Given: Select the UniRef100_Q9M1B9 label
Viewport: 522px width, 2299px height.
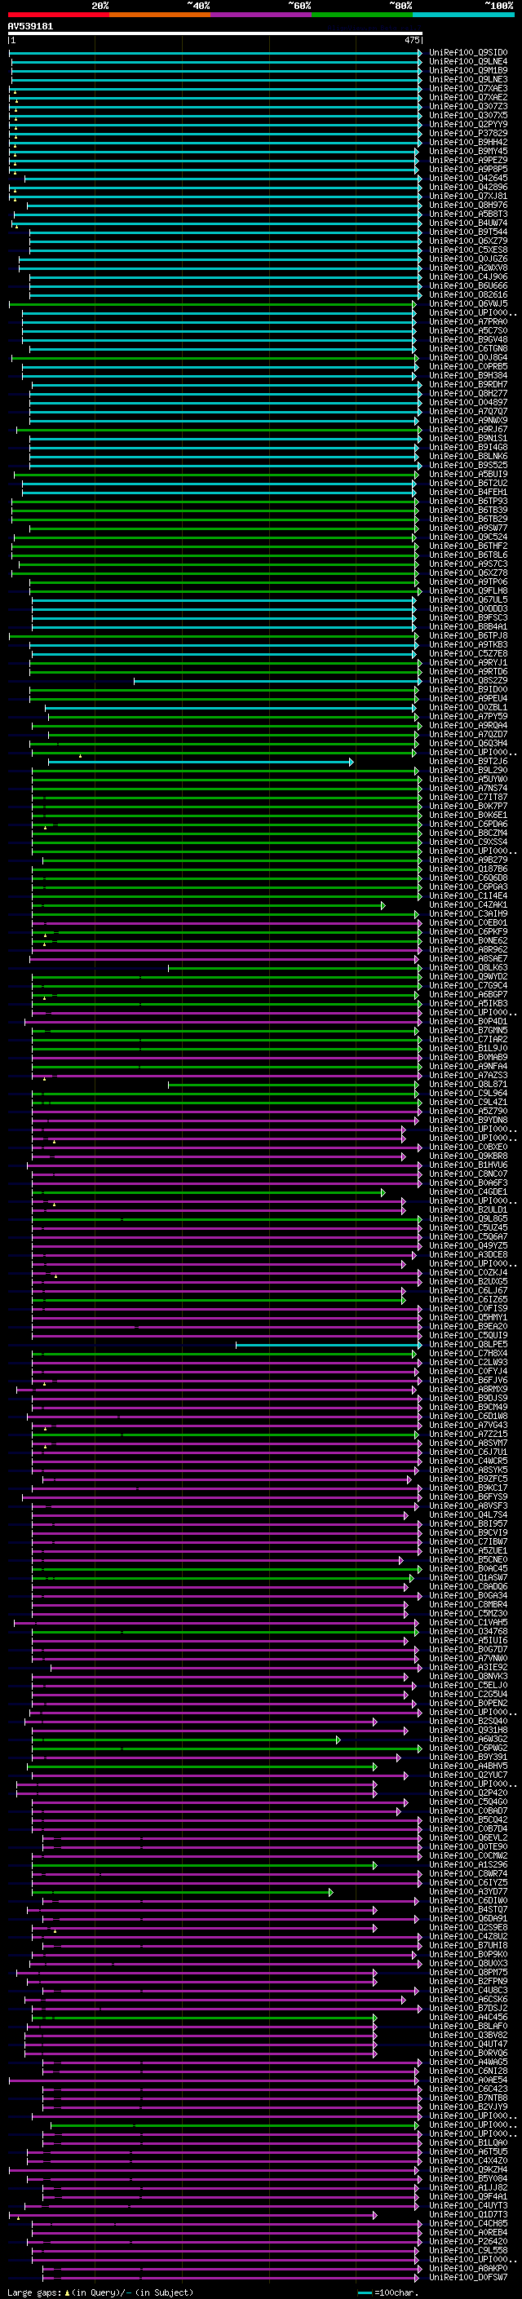Looking at the screenshot, I should pyautogui.click(x=468, y=70).
